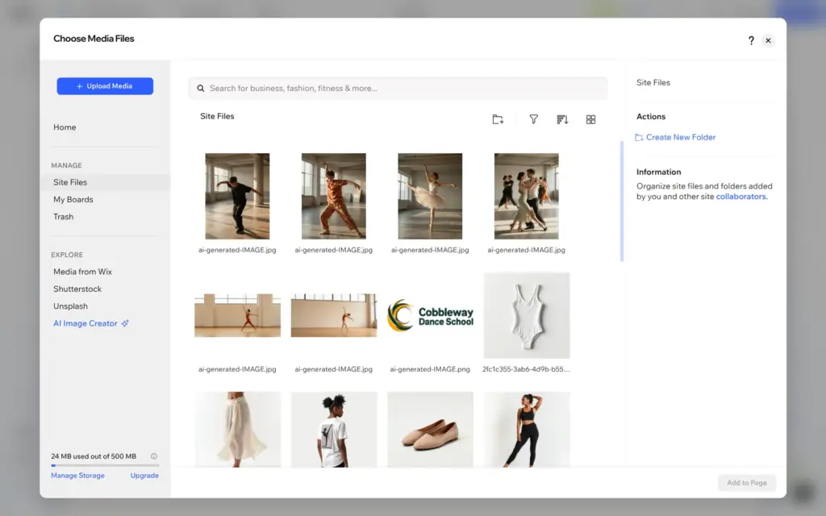The width and height of the screenshot is (826, 516).
Task: Select the hip-hop dancer in black thumbnail
Action: 237,197
